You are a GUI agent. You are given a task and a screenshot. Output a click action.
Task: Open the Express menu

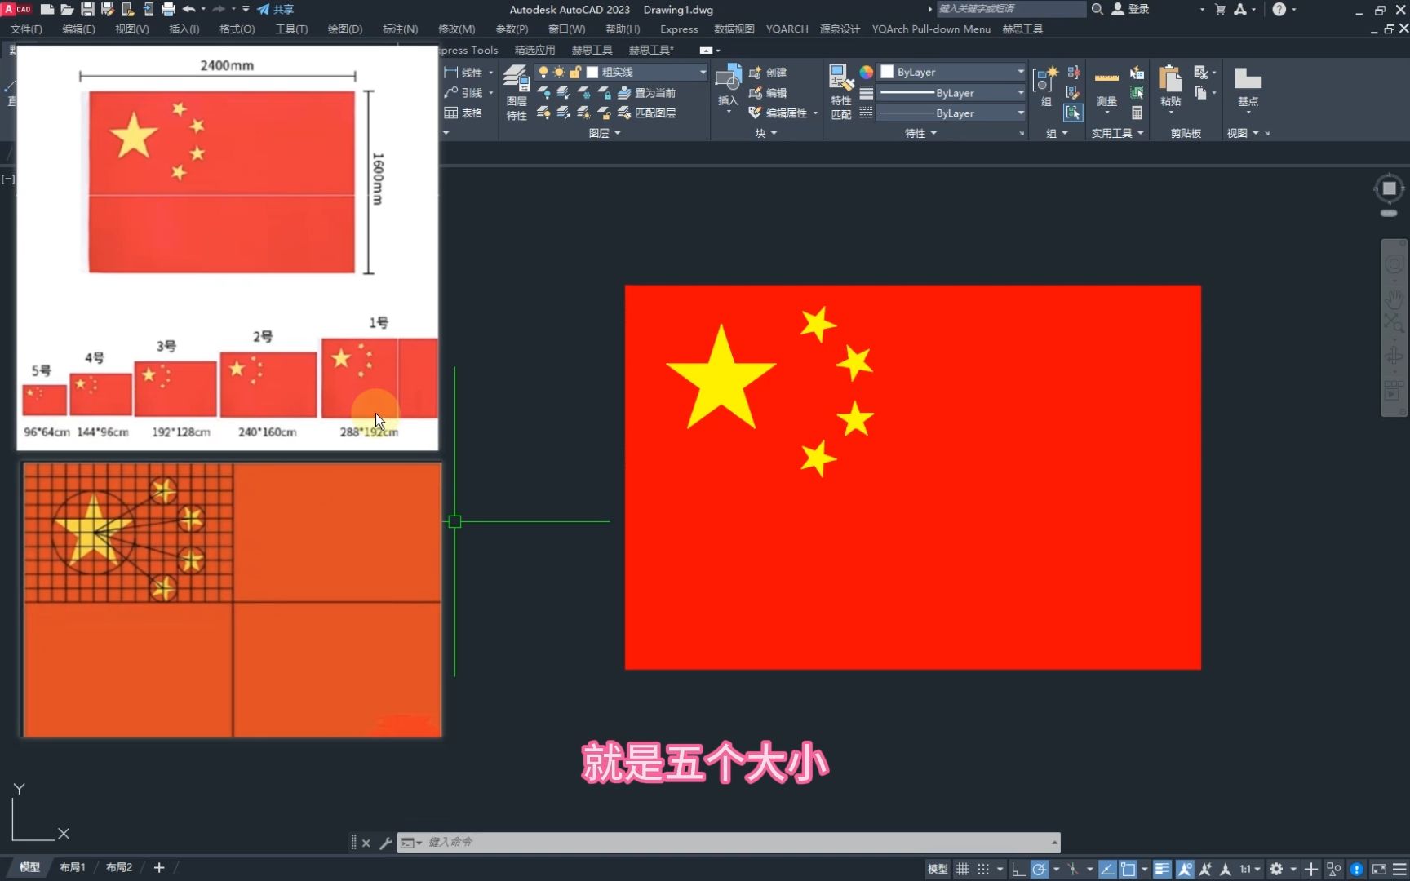pos(679,29)
